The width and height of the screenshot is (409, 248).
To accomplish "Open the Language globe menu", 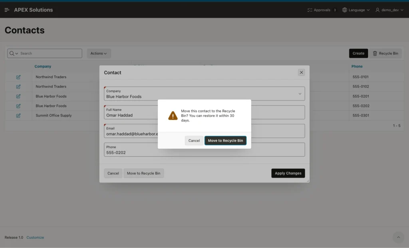I will coord(356,10).
